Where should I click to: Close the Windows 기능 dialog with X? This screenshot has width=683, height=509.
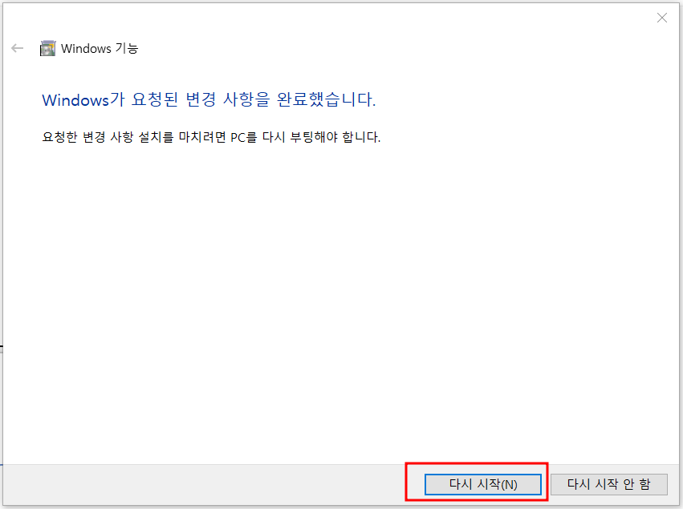coord(661,18)
